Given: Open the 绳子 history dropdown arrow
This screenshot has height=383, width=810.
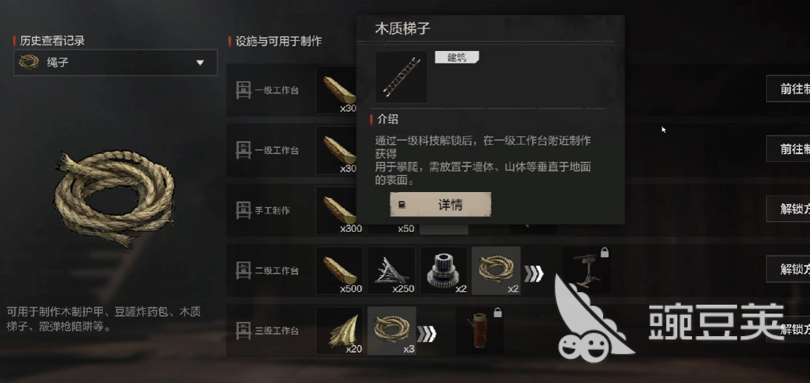Looking at the screenshot, I should pyautogui.click(x=200, y=62).
